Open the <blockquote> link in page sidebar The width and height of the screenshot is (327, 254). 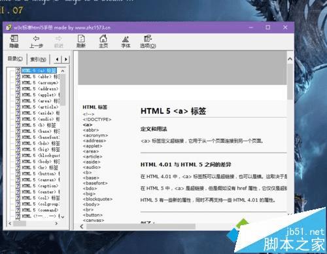(97, 199)
